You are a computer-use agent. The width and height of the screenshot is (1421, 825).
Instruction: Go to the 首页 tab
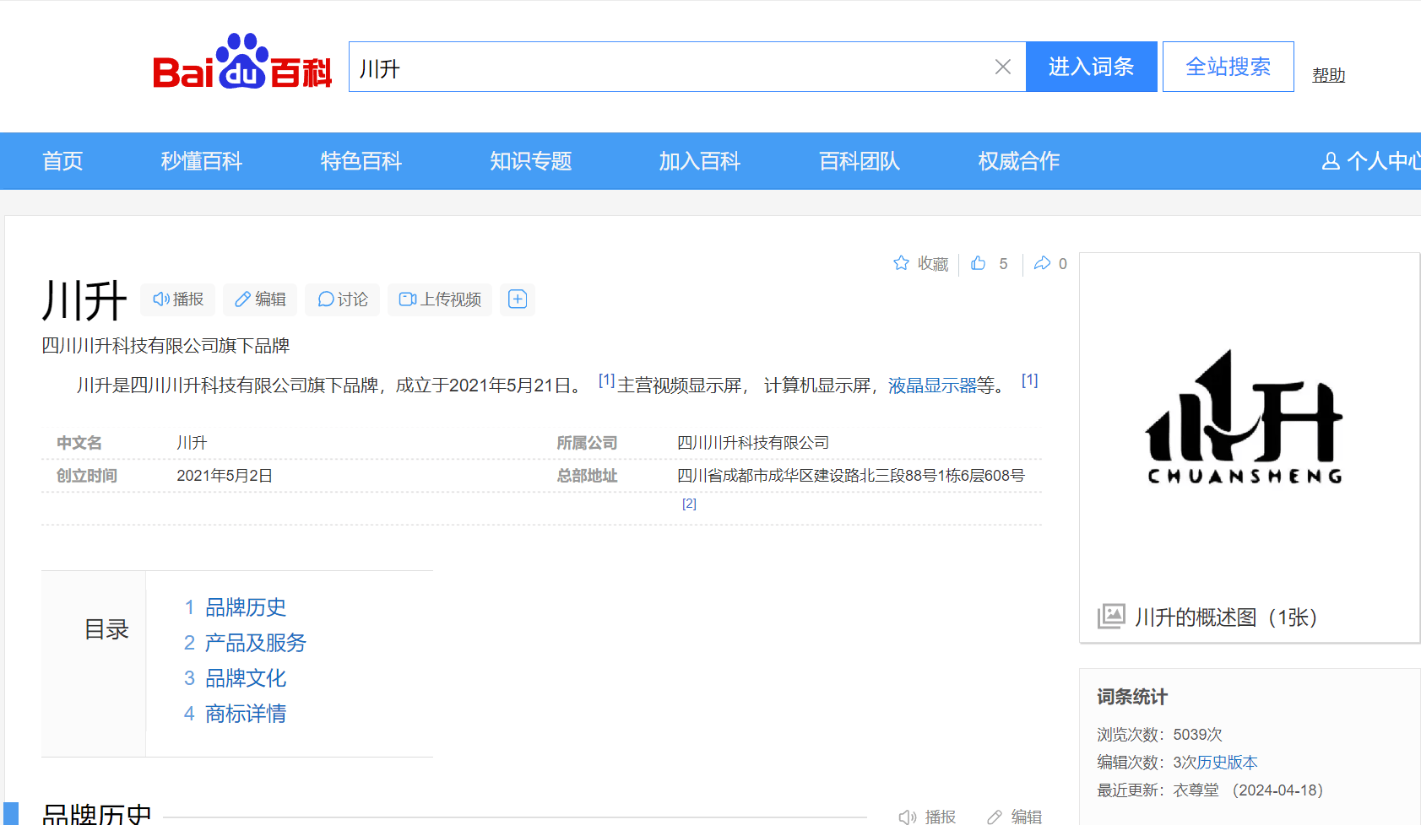(x=62, y=161)
